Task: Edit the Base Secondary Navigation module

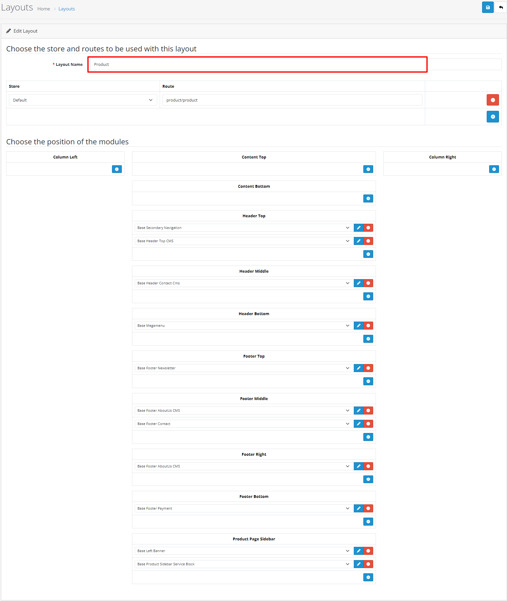Action: [x=358, y=228]
